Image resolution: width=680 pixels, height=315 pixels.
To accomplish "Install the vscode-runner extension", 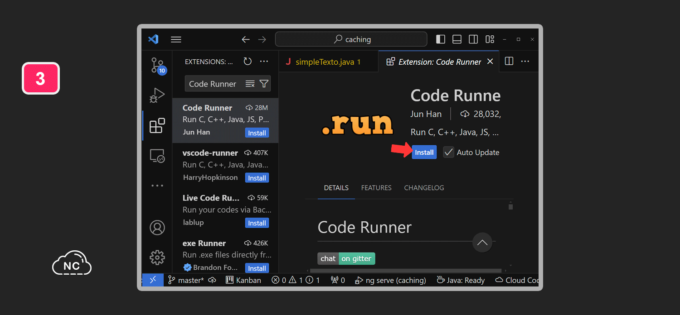I will point(257,178).
